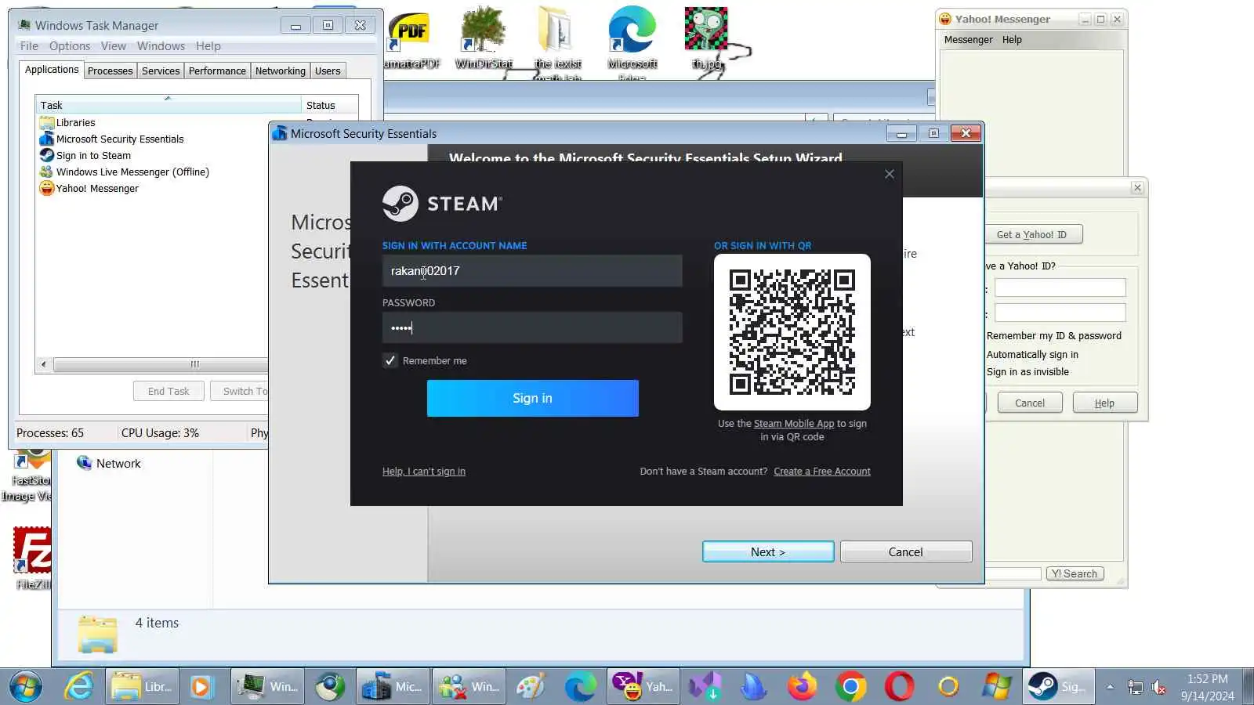The height and width of the screenshot is (705, 1254).
Task: Open the FileZilla desktop shortcut
Action: point(32,558)
